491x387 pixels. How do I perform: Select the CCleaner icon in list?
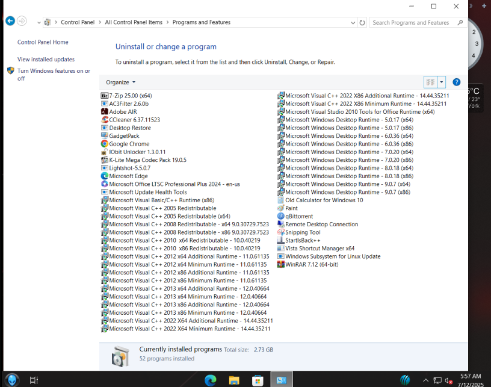[104, 120]
